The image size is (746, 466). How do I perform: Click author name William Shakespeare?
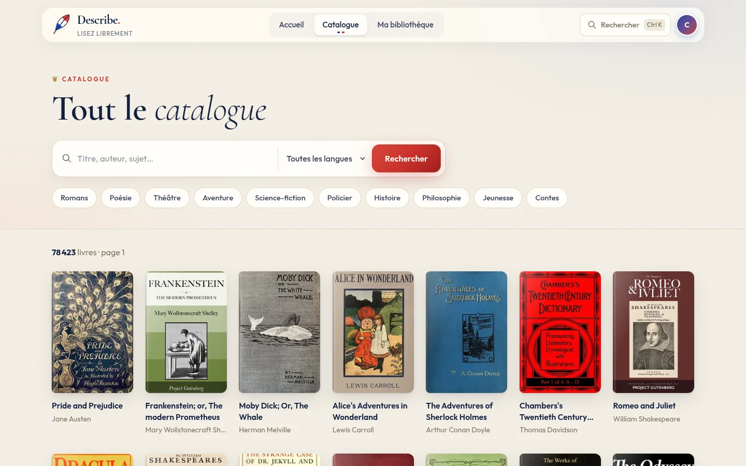[647, 419]
